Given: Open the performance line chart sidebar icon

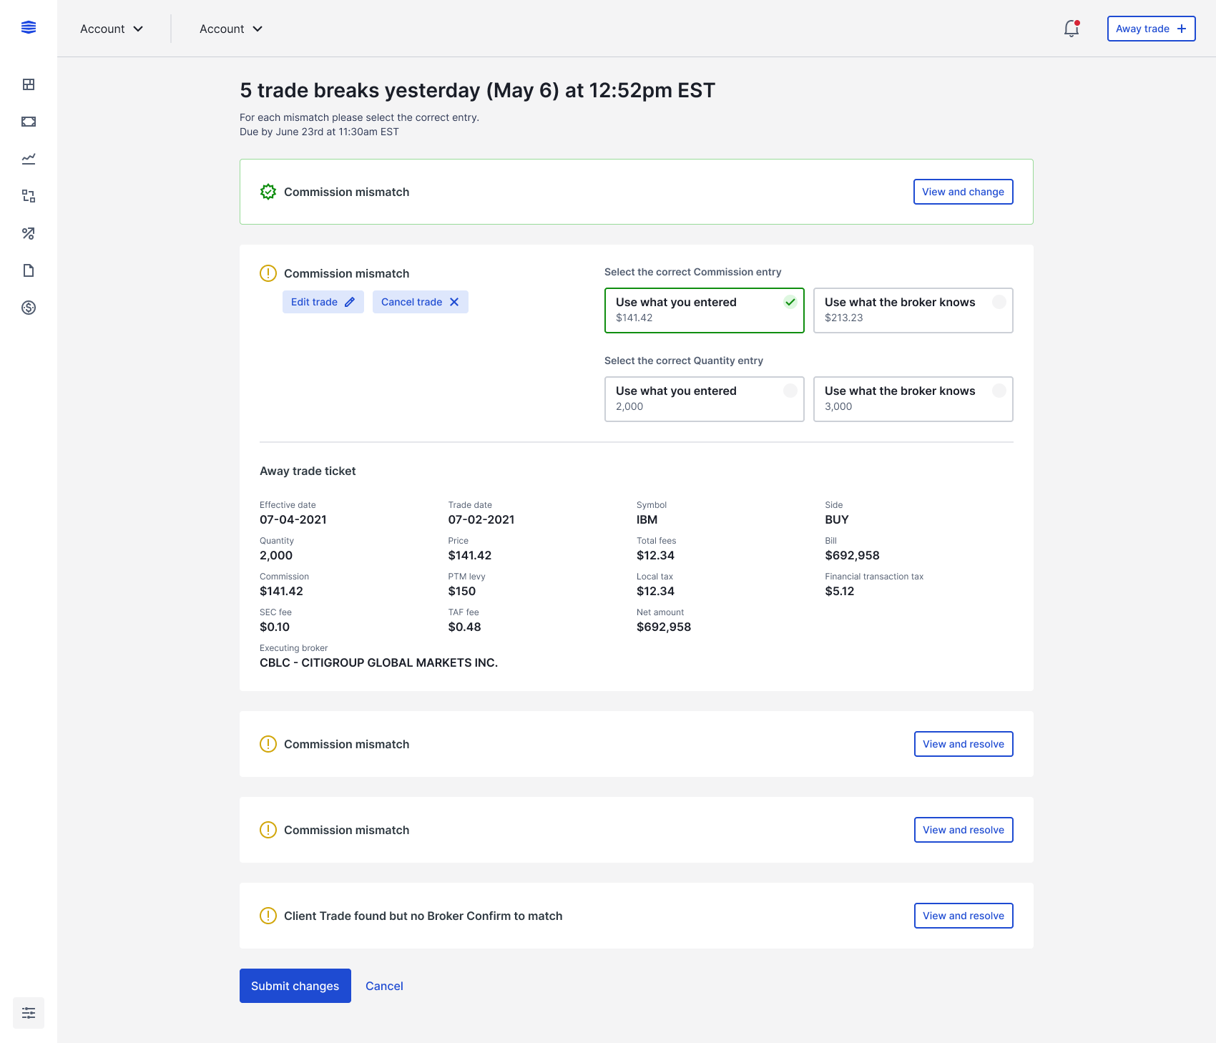Looking at the screenshot, I should tap(29, 159).
